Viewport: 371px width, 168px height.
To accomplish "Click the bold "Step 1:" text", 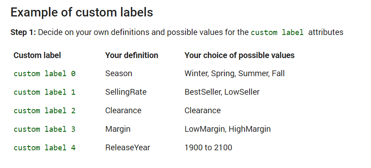I will pyautogui.click(x=23, y=32).
